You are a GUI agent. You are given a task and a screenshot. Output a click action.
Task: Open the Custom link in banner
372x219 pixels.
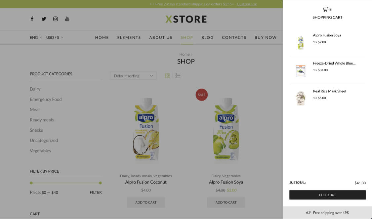click(246, 4)
